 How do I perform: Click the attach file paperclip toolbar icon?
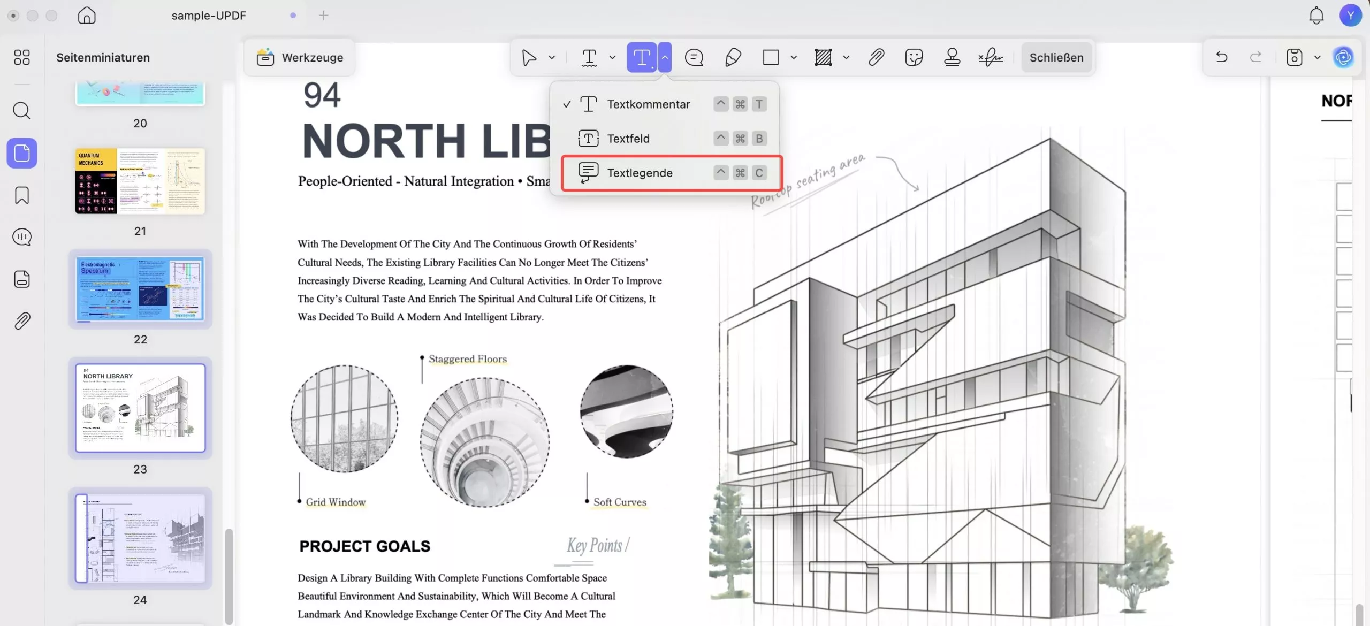876,57
